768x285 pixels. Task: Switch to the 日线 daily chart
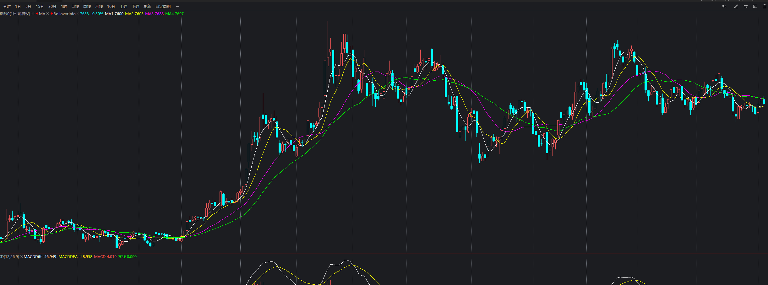(x=75, y=6)
